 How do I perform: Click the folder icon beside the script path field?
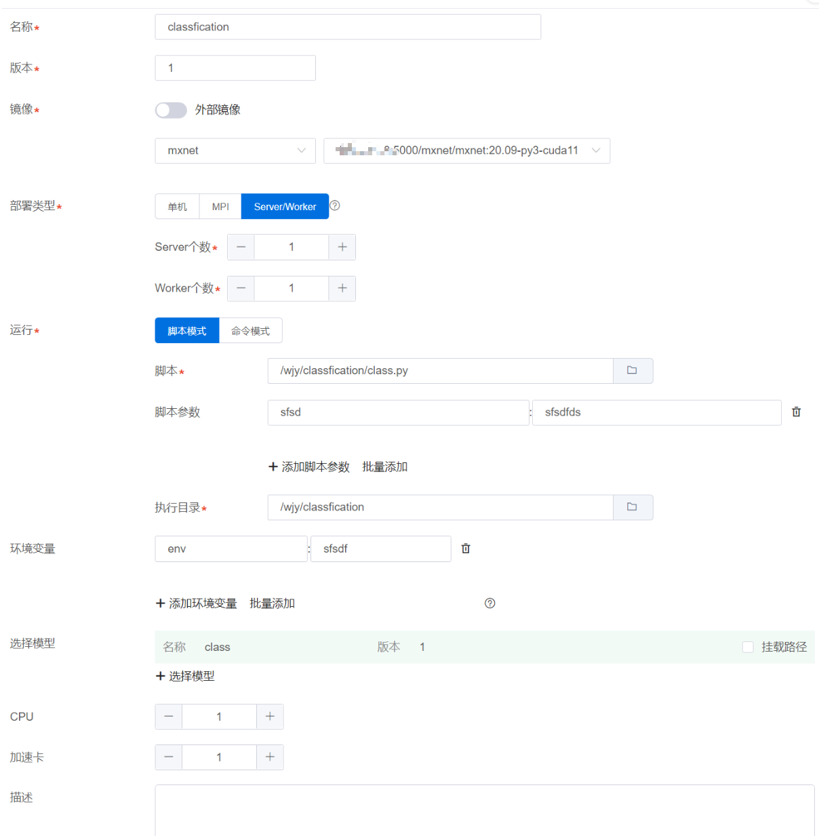tap(632, 371)
